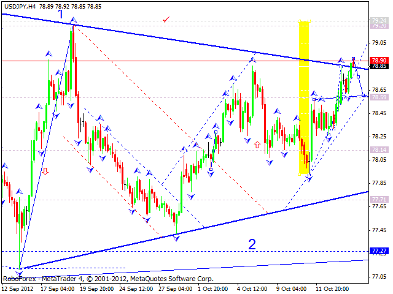Click the 78.65 price scale value

[379, 90]
